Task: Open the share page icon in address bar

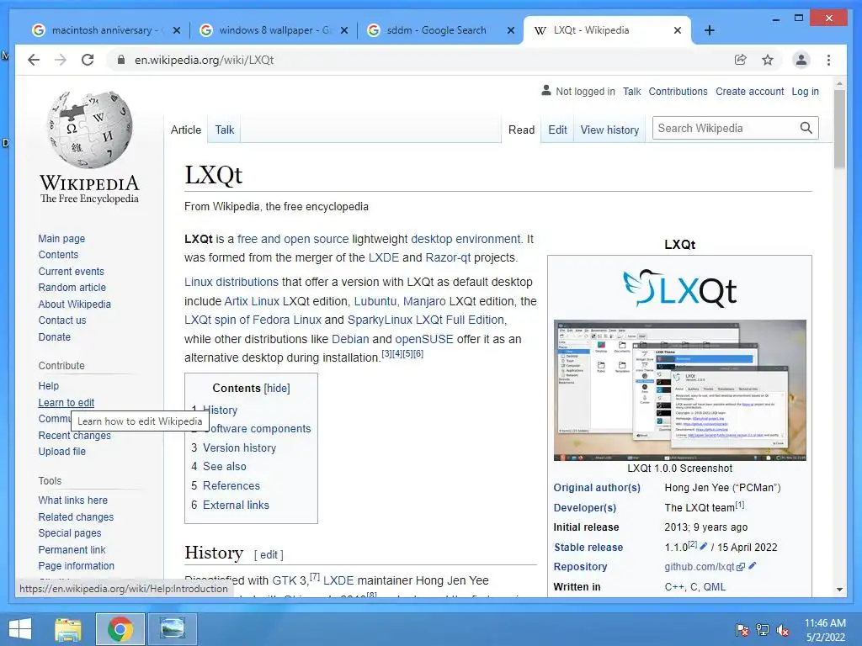Action: [741, 60]
